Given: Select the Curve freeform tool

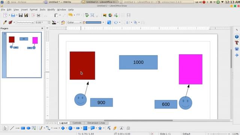Looking at the screenshot, I should click(41, 128).
